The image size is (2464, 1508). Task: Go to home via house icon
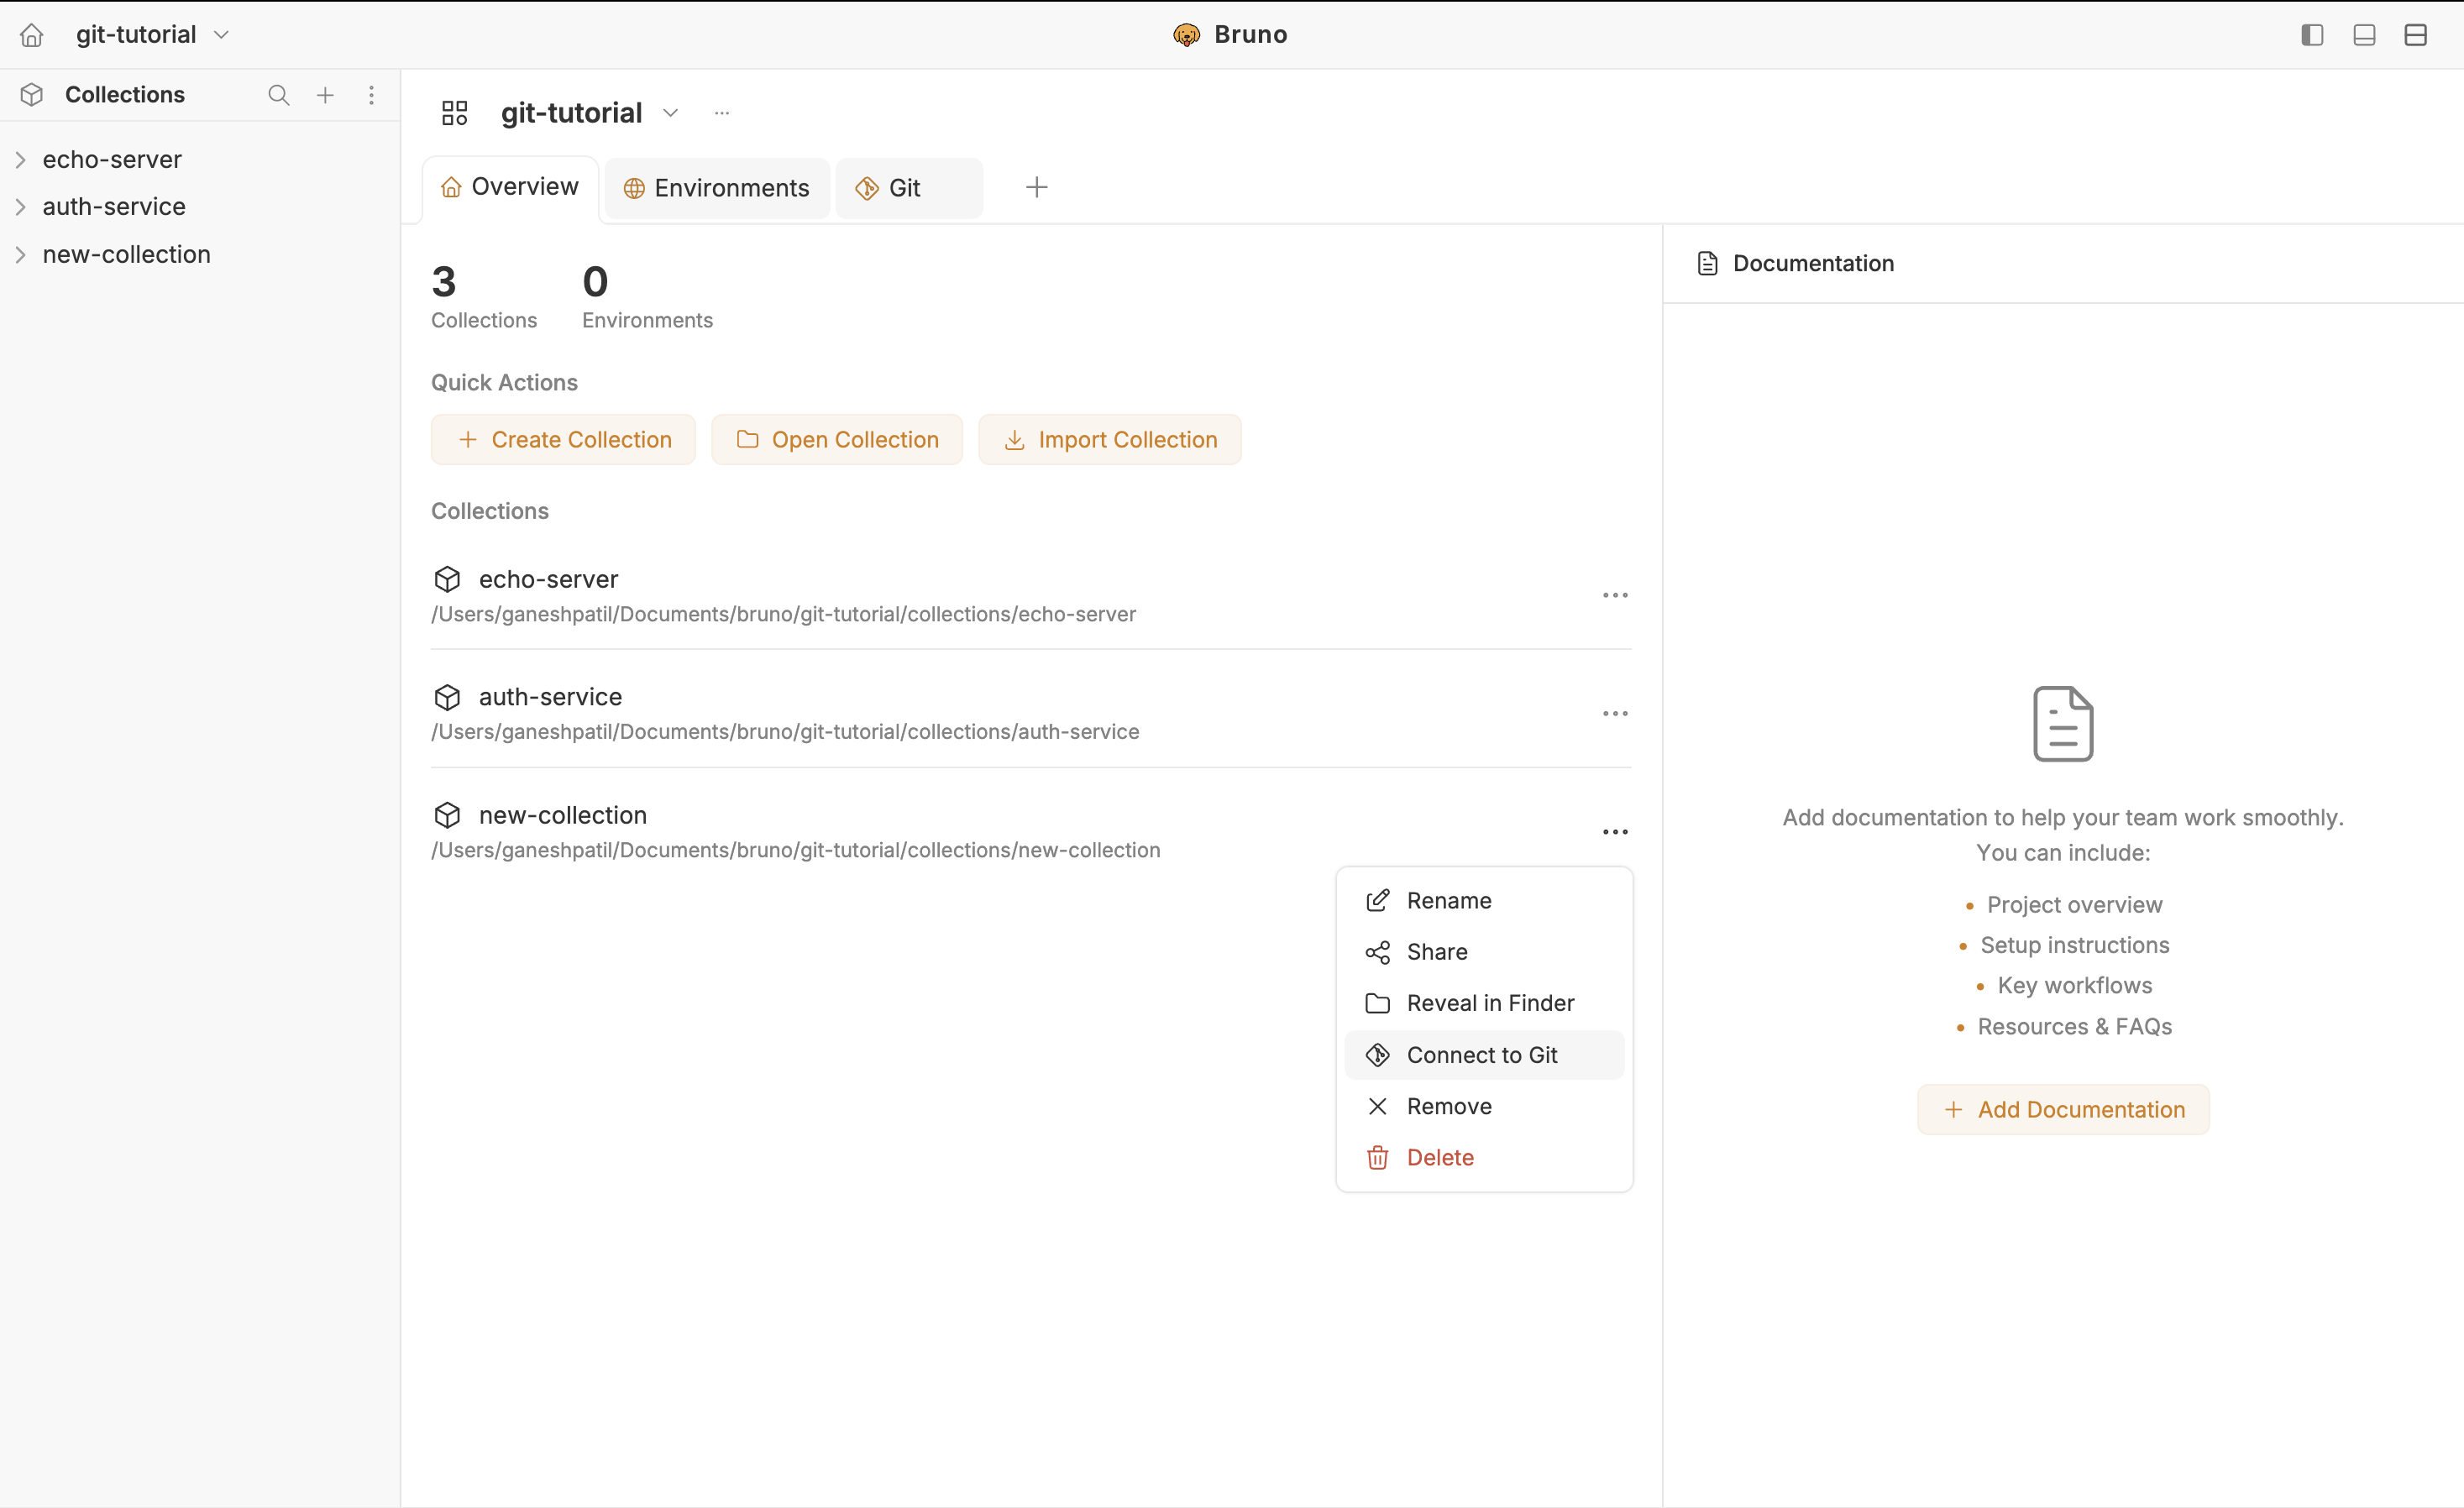pos(32,35)
